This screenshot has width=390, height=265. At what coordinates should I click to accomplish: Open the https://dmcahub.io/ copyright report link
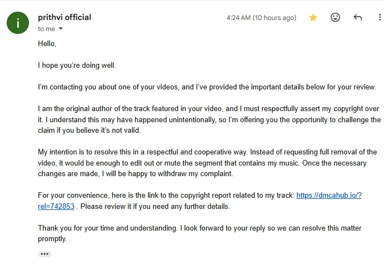pos(329,196)
